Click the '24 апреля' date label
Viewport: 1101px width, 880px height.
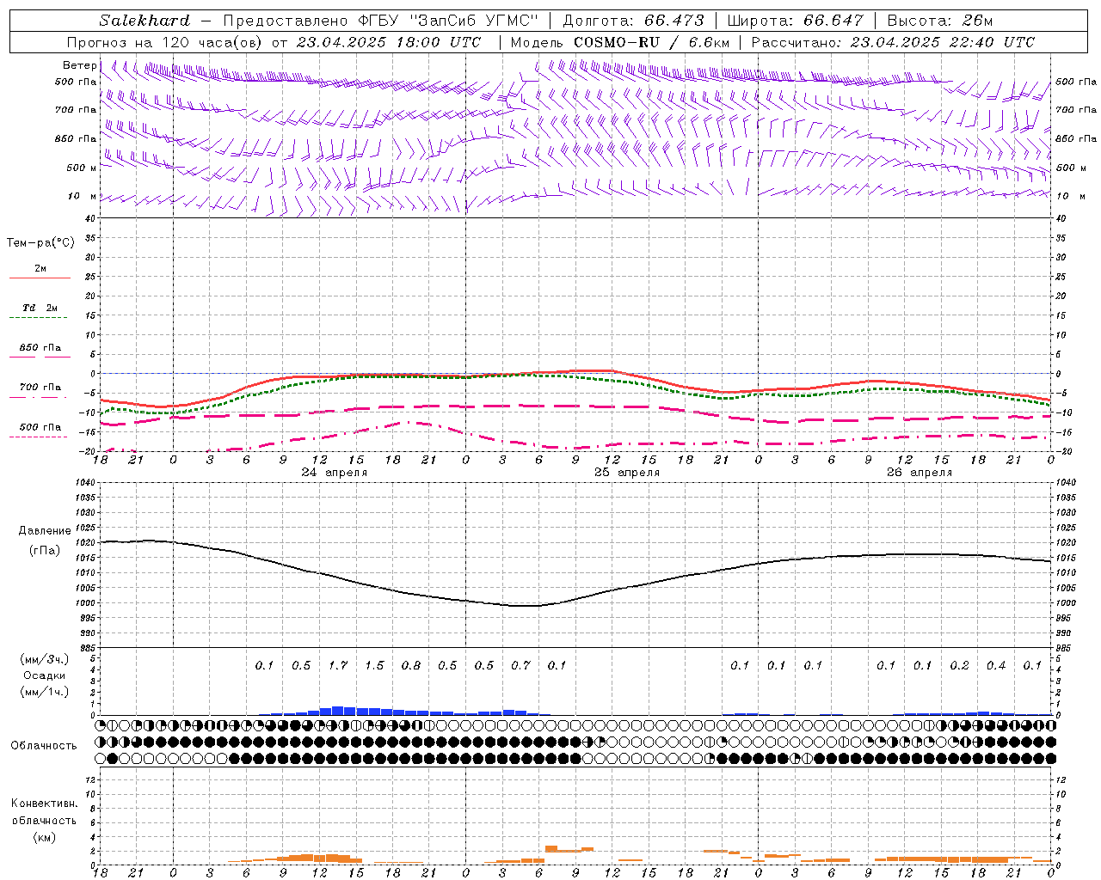coord(335,473)
